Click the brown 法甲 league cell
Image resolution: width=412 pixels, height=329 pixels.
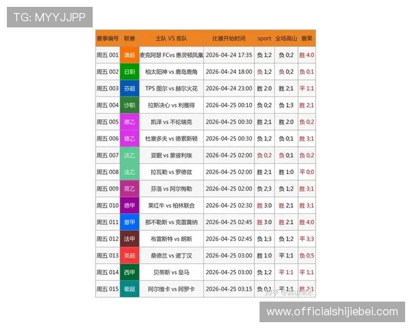[130, 239]
